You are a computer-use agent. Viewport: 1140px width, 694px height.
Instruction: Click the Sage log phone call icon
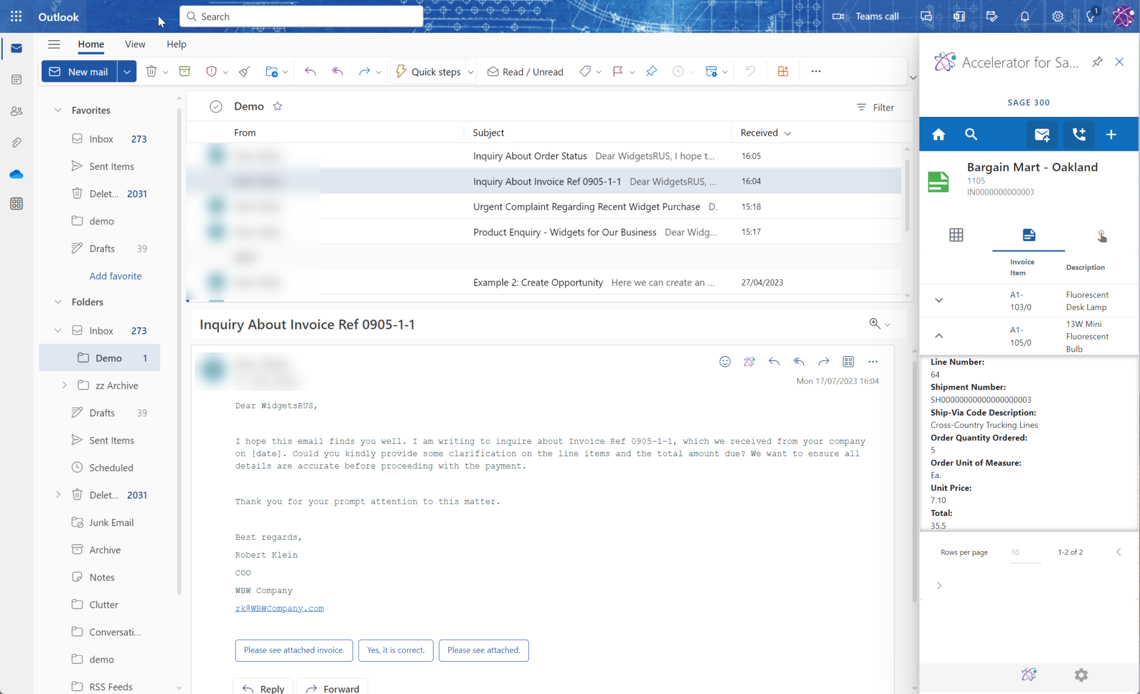point(1079,134)
